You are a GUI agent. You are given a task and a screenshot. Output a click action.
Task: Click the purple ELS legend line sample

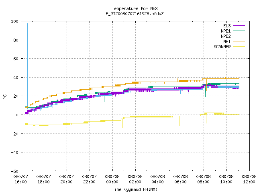[239, 26]
